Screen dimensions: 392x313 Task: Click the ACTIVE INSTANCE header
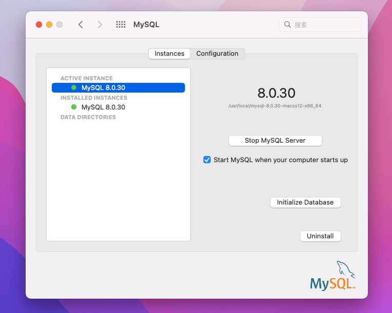click(87, 78)
